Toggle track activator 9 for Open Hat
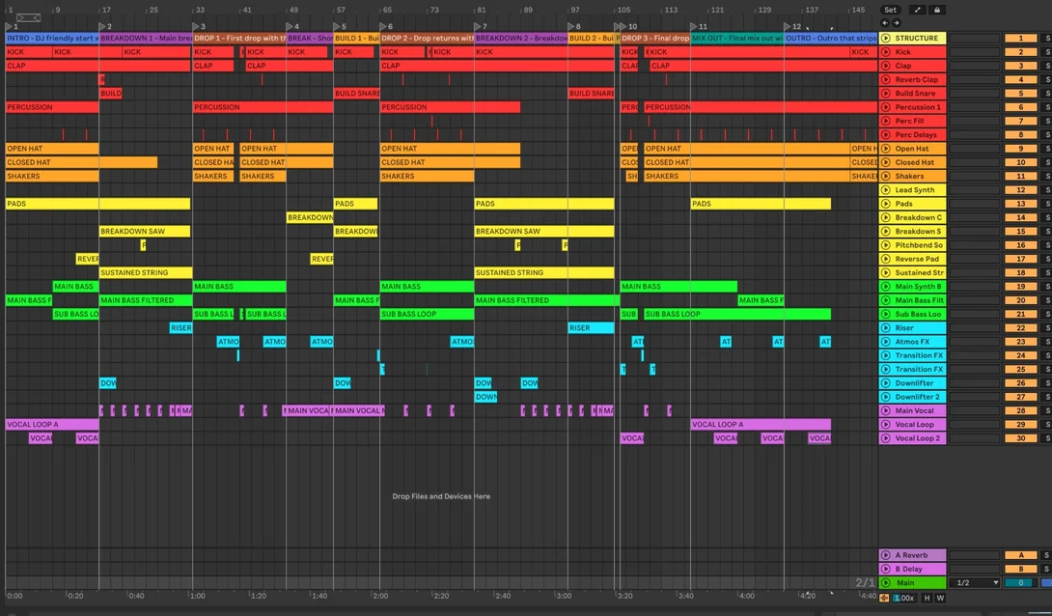This screenshot has width=1052, height=616. [x=1020, y=149]
